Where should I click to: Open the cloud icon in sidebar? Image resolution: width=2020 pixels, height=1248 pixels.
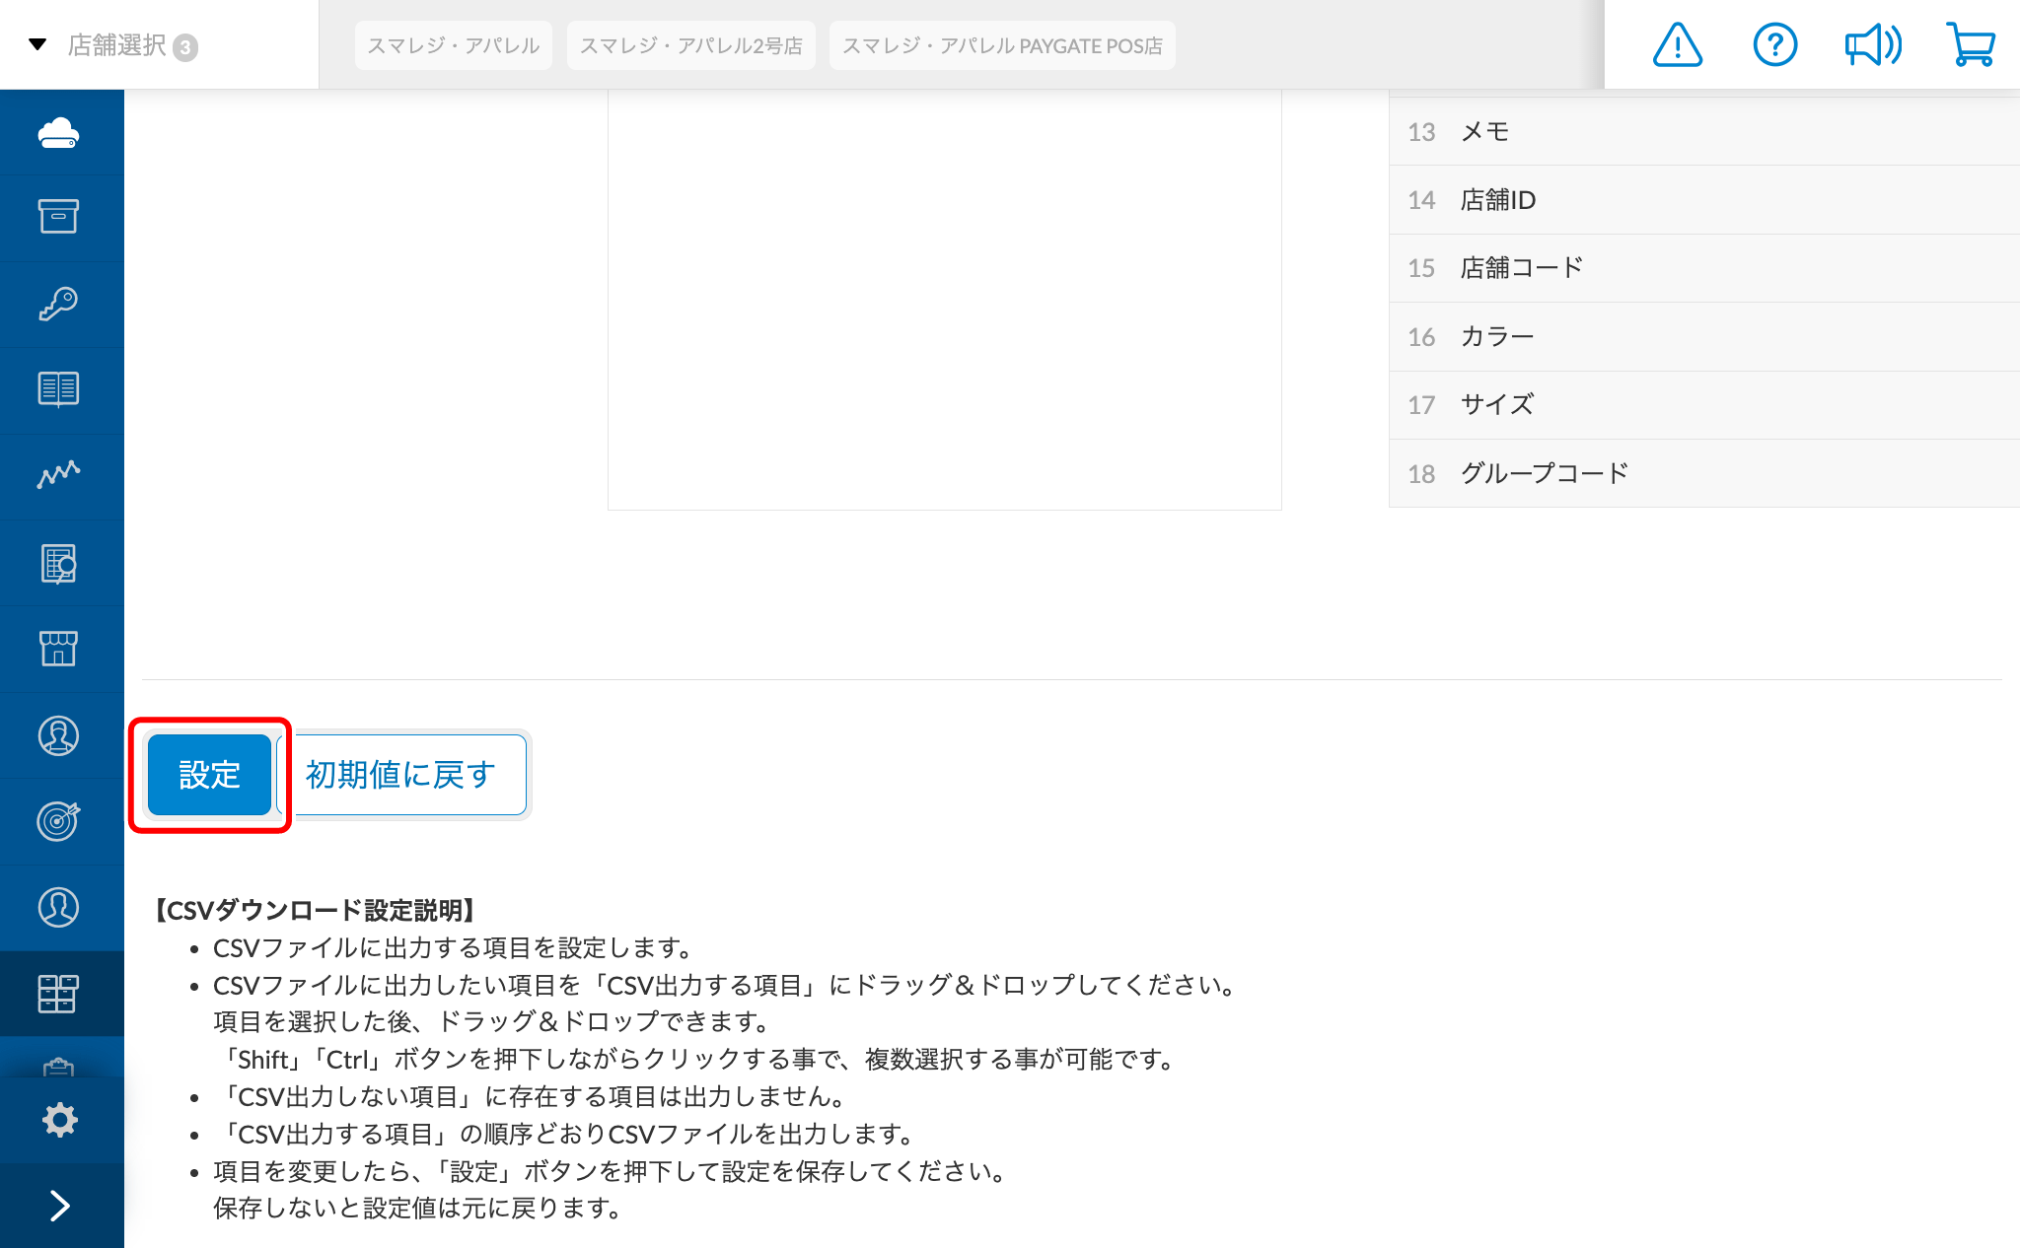coord(59,132)
